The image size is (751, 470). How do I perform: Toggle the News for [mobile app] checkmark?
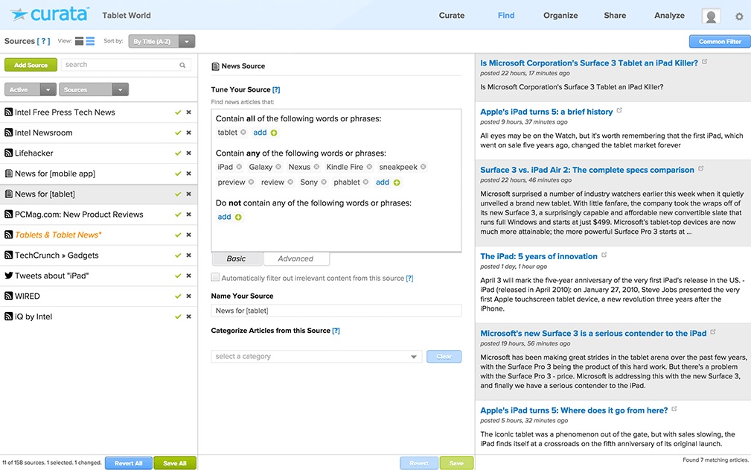(178, 174)
